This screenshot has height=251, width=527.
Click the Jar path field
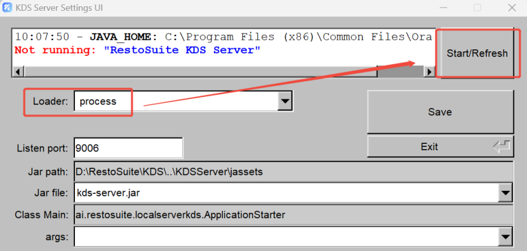[293, 172]
